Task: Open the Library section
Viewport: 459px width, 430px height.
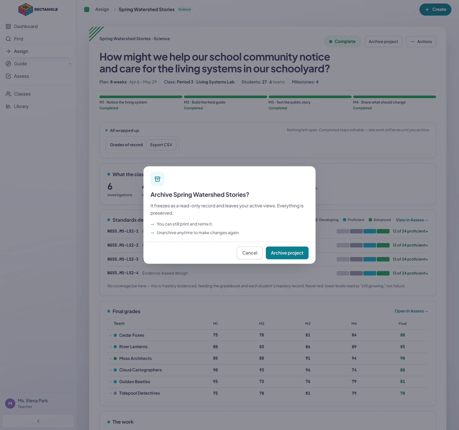Action: 38,106
